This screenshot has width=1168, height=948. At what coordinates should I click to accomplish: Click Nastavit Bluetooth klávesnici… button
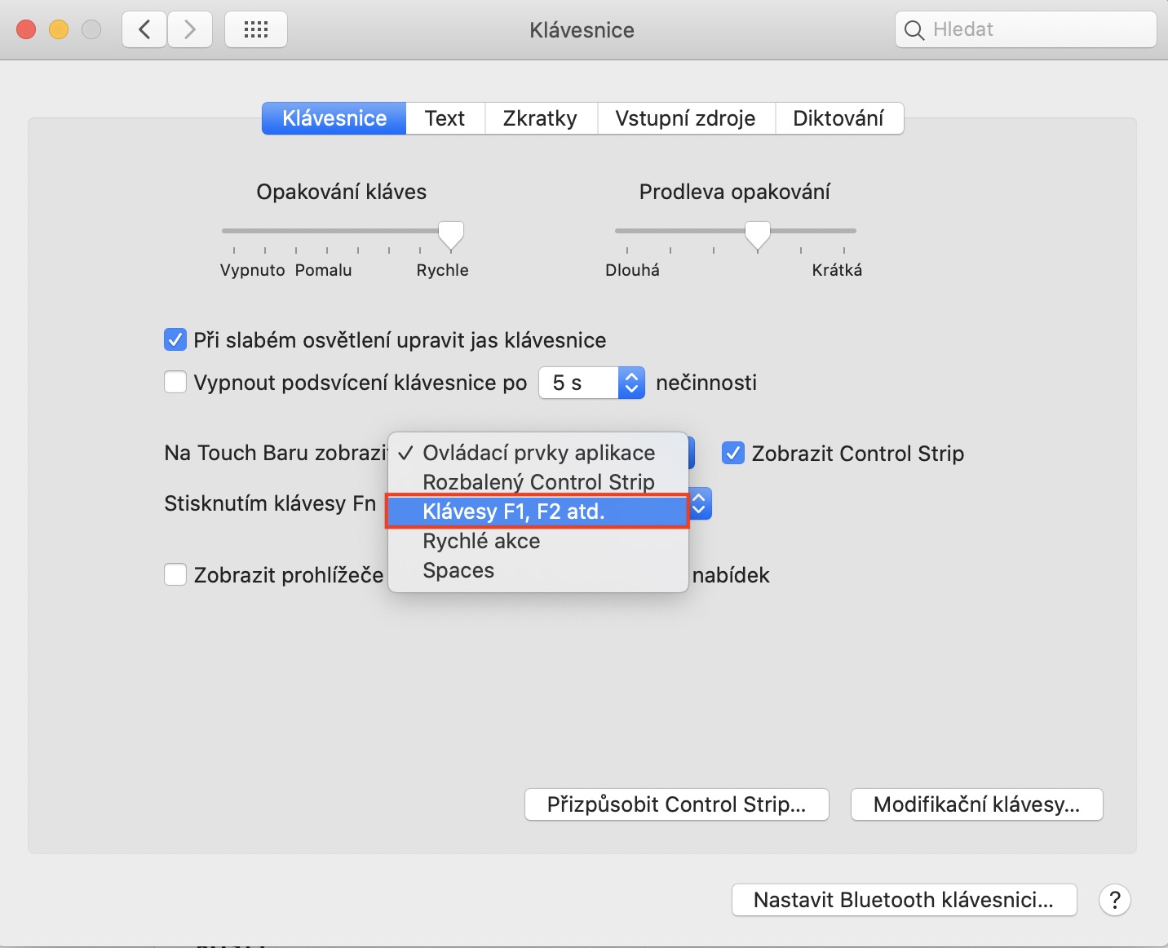pos(905,900)
